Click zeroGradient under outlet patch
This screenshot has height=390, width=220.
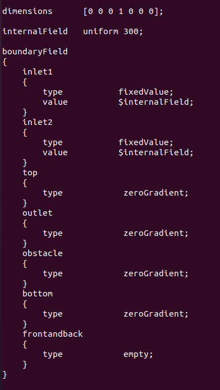coord(156,233)
